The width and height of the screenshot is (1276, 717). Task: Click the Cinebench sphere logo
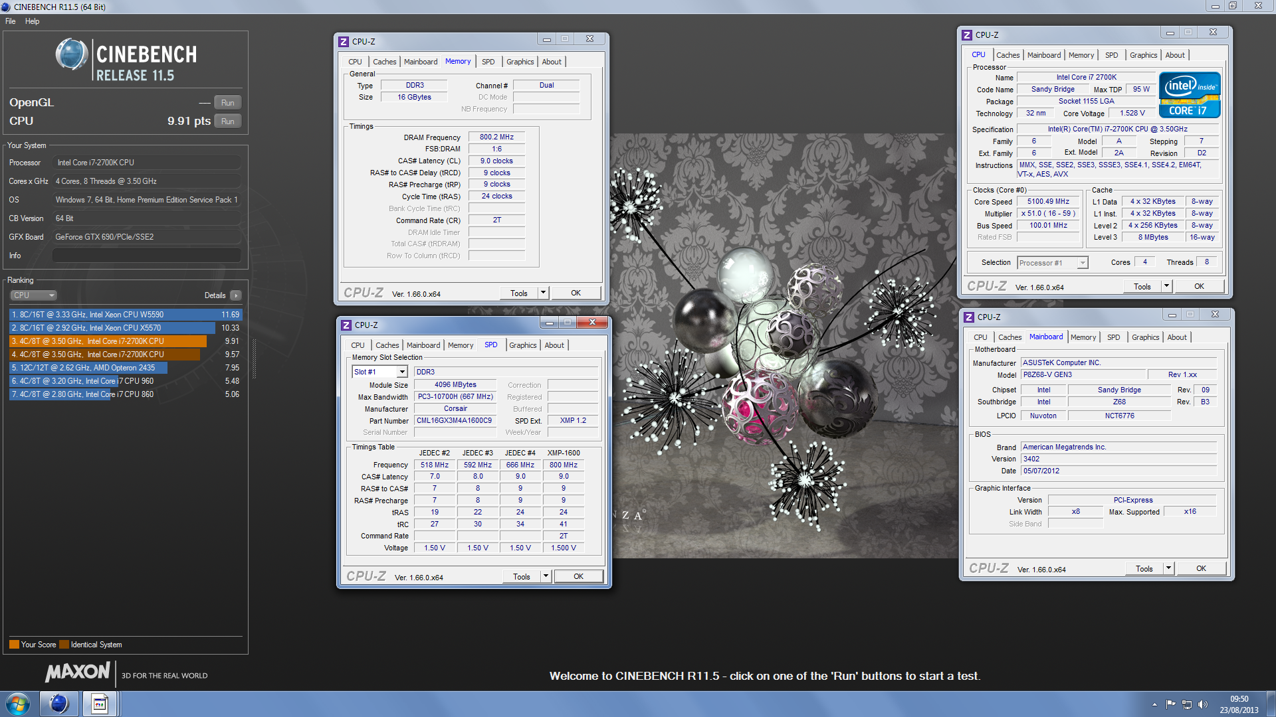72,54
